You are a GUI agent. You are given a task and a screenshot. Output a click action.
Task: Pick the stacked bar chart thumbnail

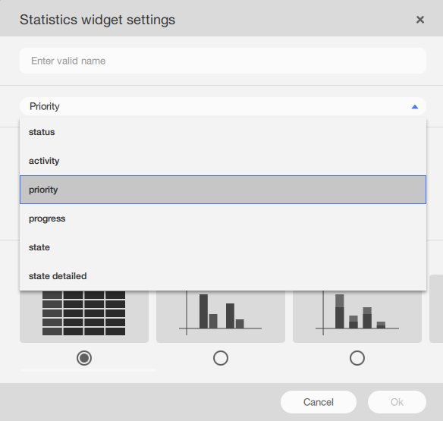[x=357, y=316]
